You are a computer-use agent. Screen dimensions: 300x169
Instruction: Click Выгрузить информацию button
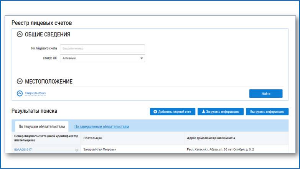coord(267,112)
